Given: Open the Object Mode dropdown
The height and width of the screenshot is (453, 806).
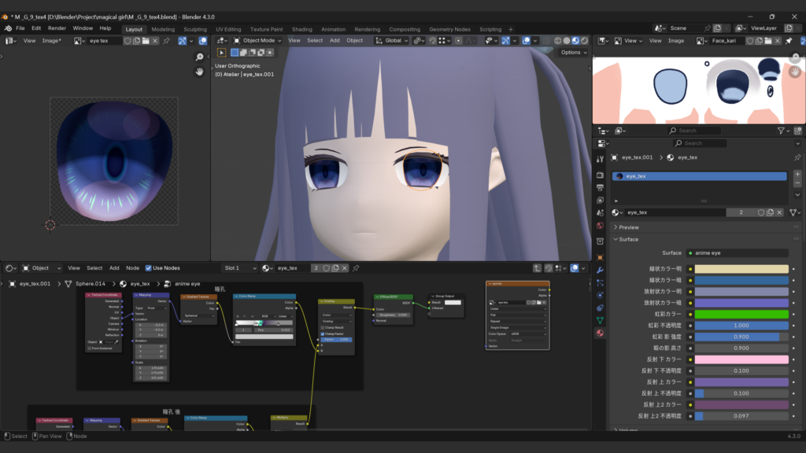Looking at the screenshot, I should pyautogui.click(x=257, y=41).
